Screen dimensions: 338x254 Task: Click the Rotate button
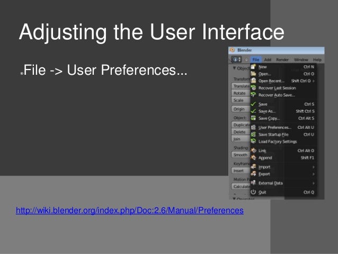pyautogui.click(x=241, y=93)
